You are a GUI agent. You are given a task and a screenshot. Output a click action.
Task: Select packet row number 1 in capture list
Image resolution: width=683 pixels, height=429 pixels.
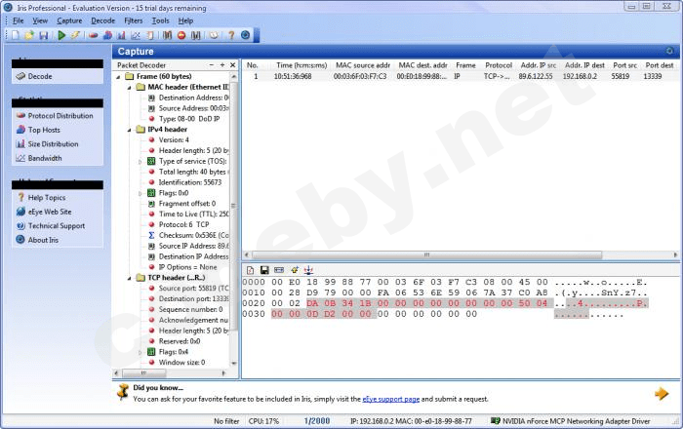pyautogui.click(x=390, y=75)
